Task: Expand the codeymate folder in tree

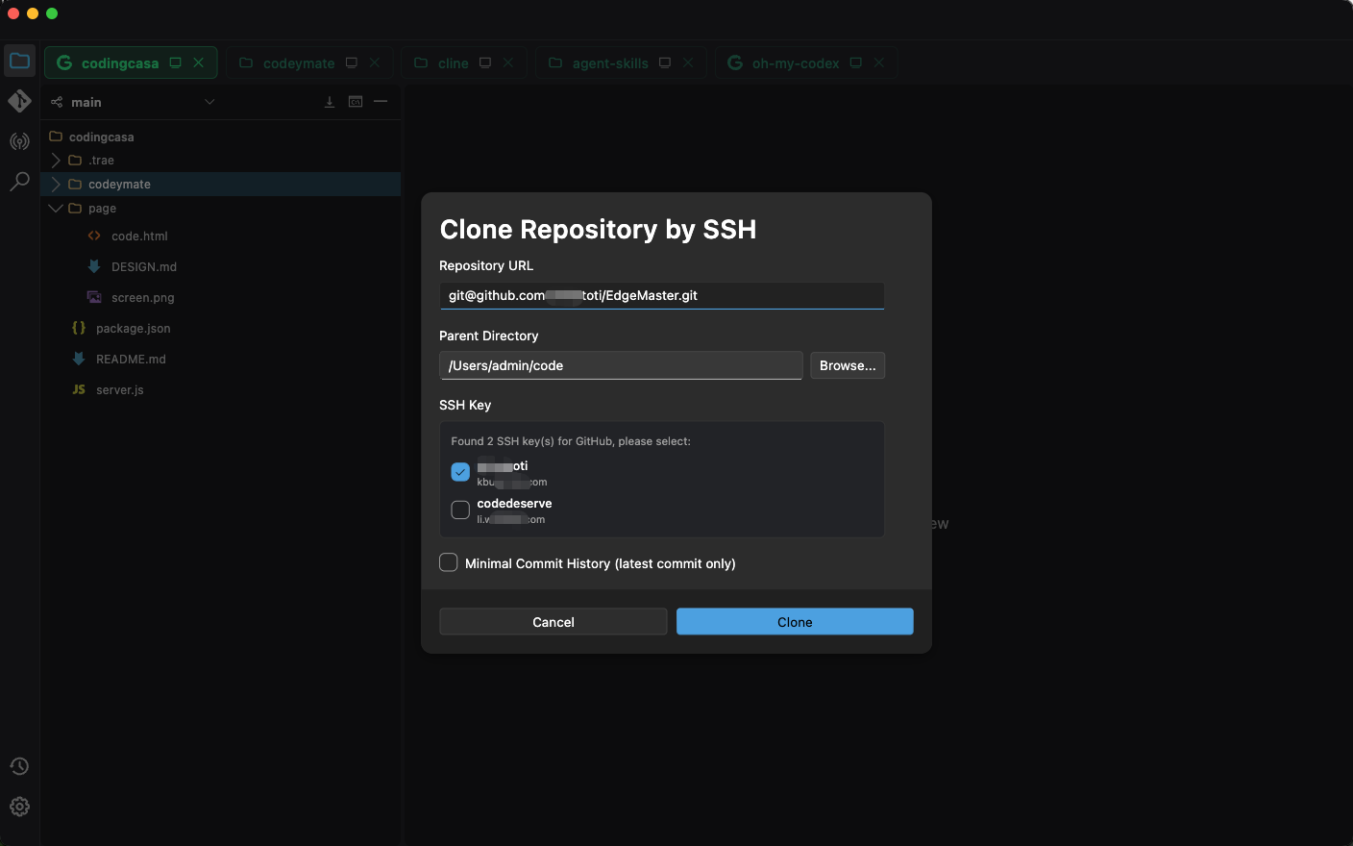Action: [x=56, y=185]
